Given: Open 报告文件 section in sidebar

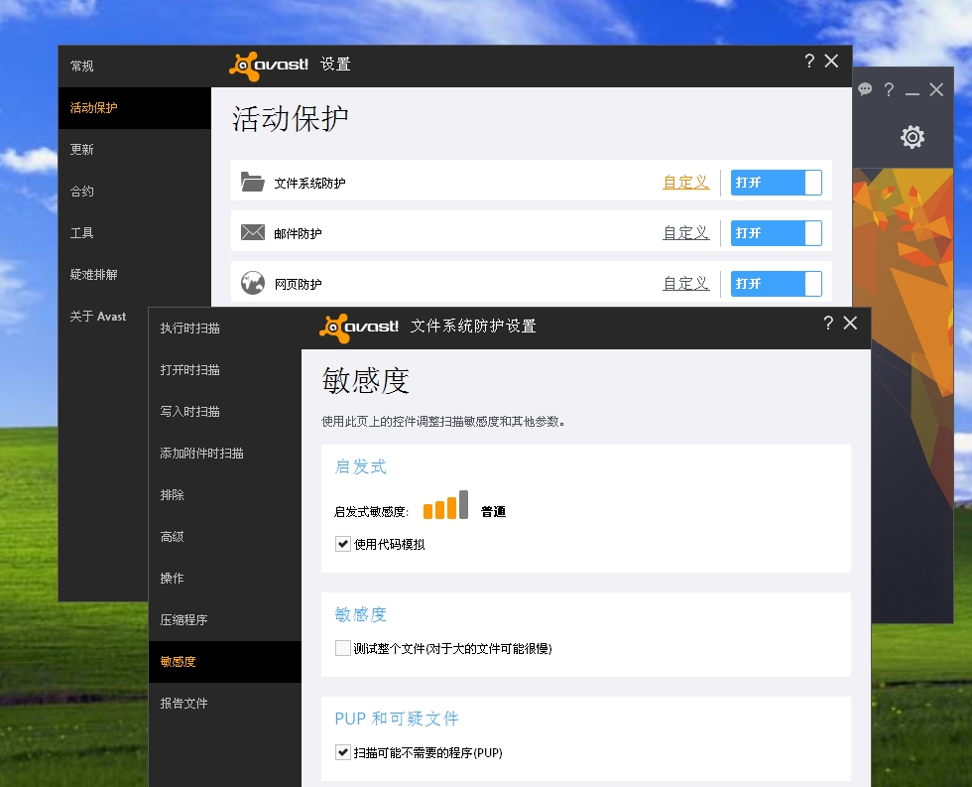Looking at the screenshot, I should coord(184,703).
